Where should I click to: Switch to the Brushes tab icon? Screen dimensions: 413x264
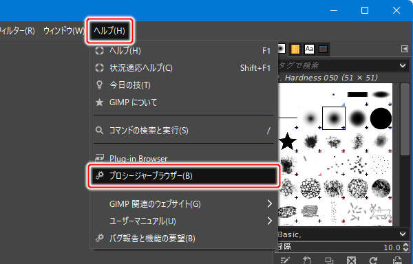click(x=282, y=49)
